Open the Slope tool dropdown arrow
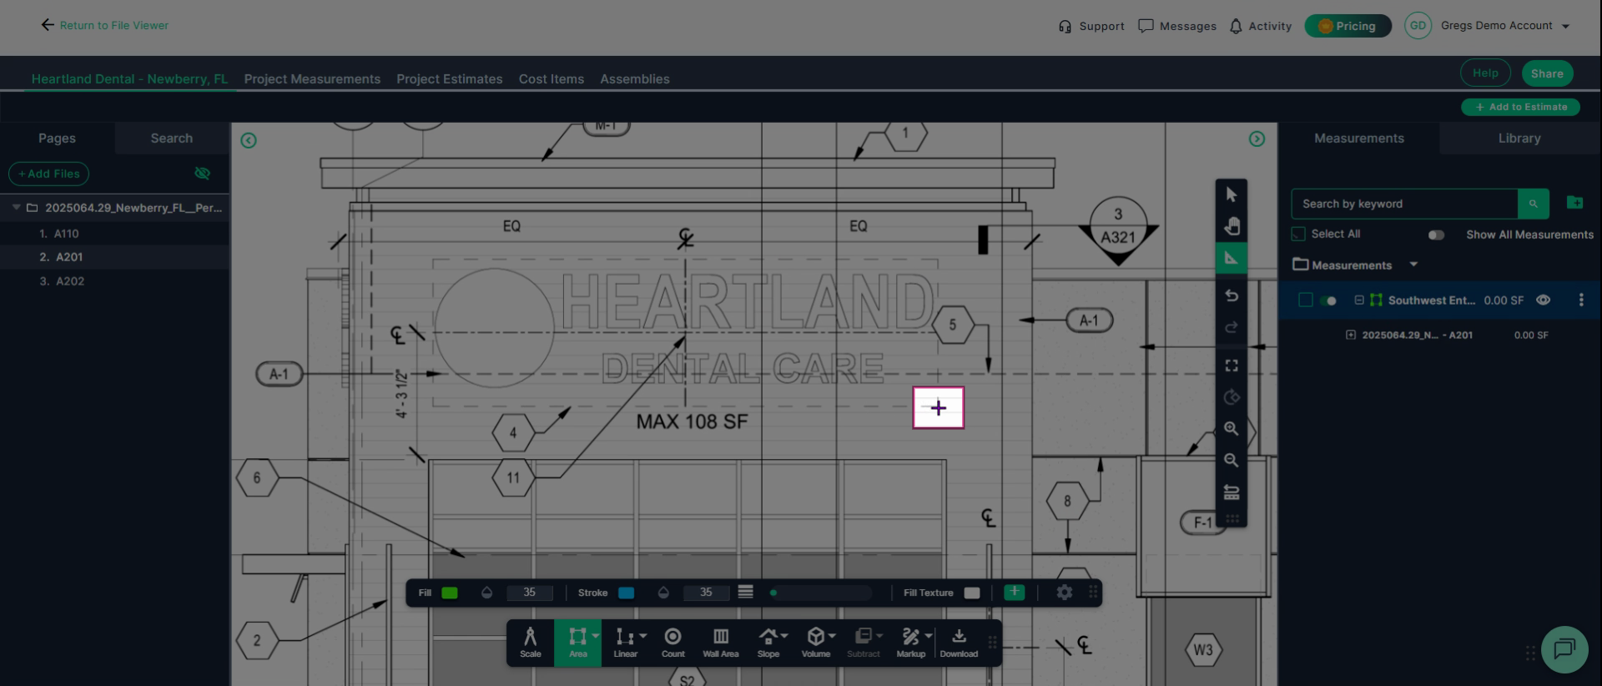 784,636
